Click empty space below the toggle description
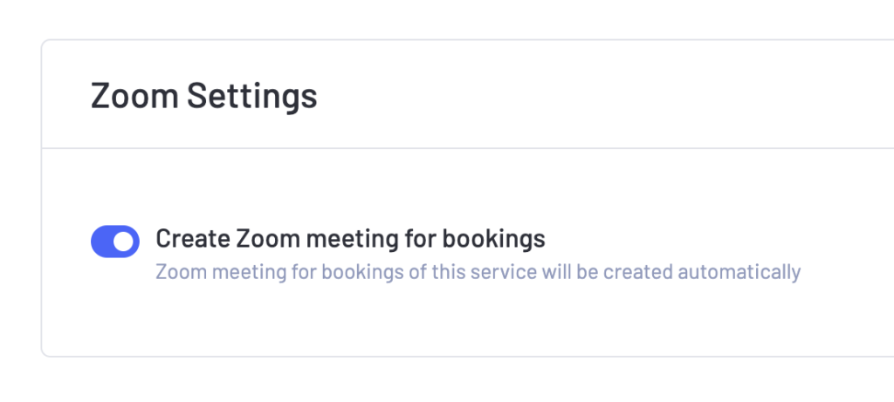 click(437, 321)
